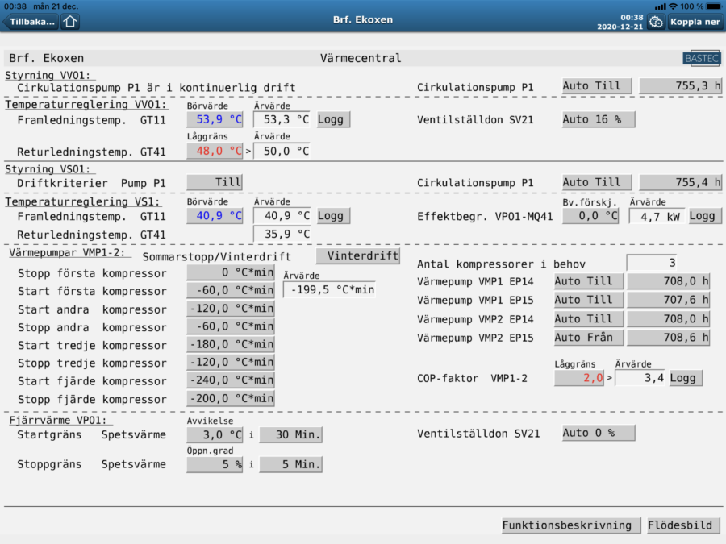Screen dimensions: 726x544
Task: Select Returledningstemp ärvärde 50,0 °C
Action: [282, 151]
